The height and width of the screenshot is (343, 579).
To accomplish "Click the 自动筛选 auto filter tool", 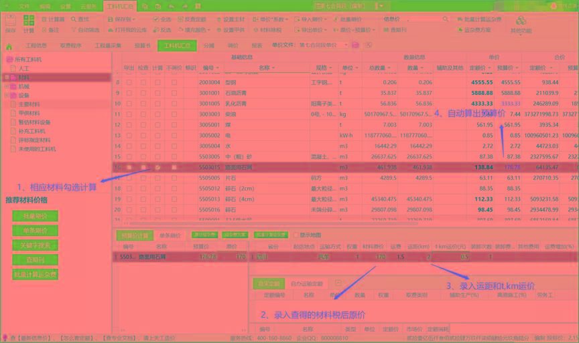I will coord(85,30).
